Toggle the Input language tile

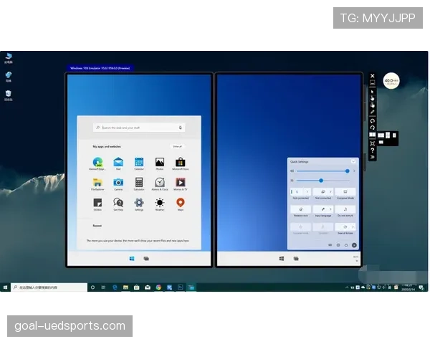(322, 209)
